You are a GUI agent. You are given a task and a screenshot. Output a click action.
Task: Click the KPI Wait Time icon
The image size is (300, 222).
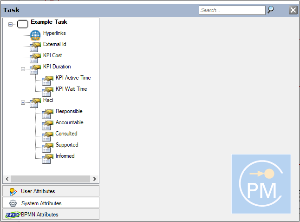[48, 91]
